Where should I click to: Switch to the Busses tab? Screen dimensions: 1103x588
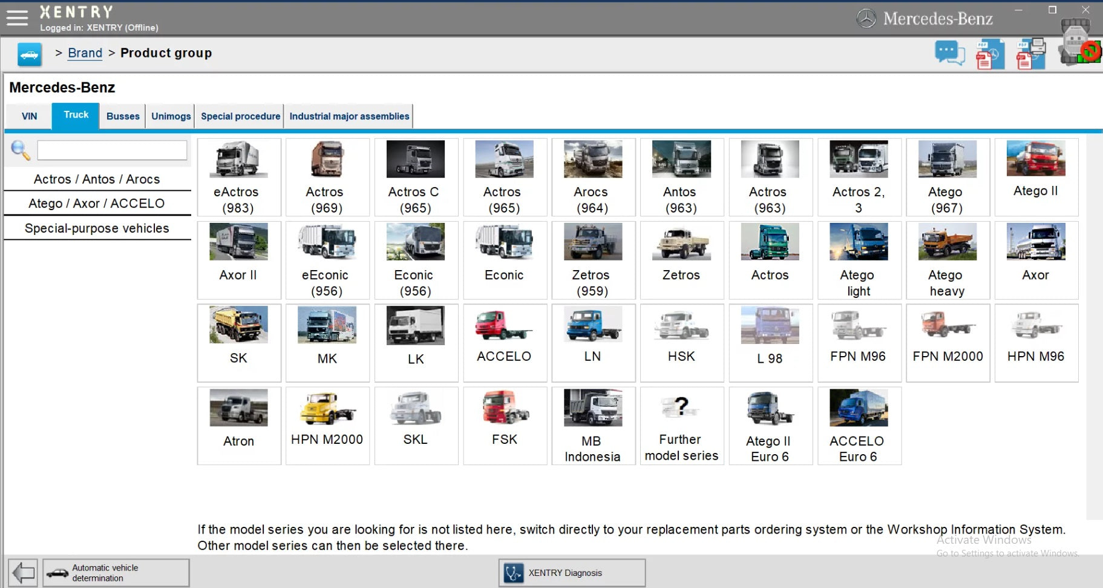(123, 116)
